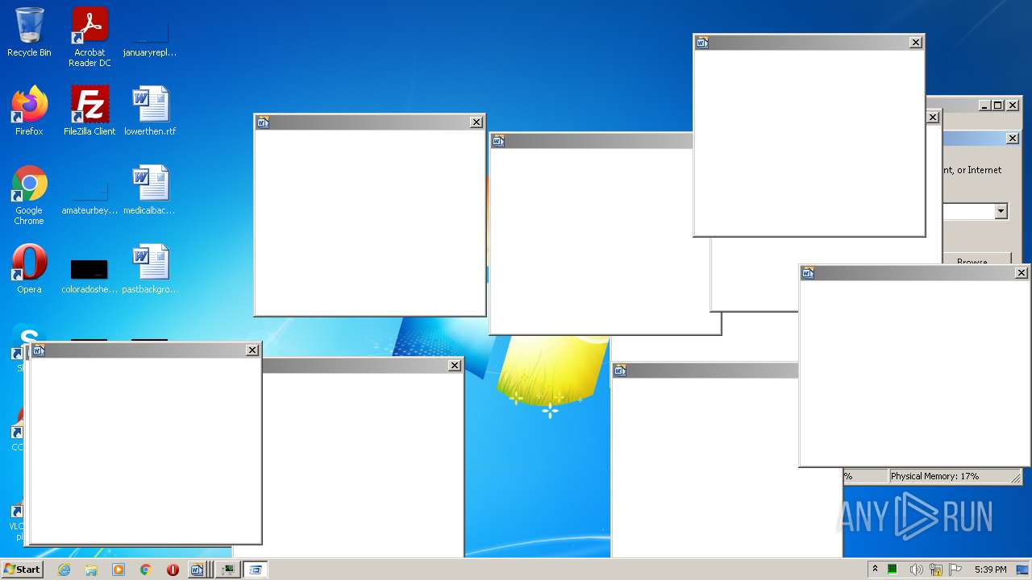
Task: Click Show Desktop button at taskbar end
Action: pyautogui.click(x=1023, y=570)
